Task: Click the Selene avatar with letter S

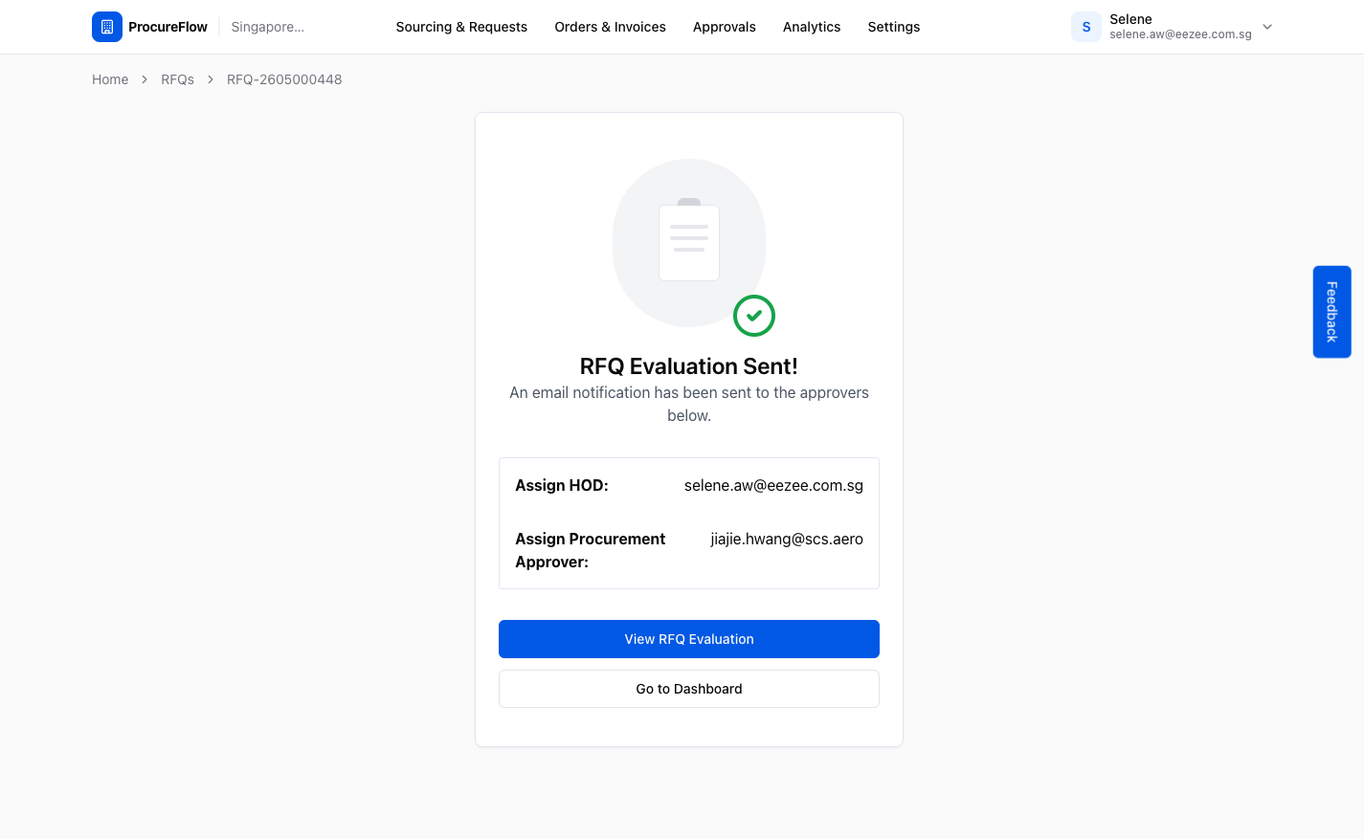Action: (1086, 27)
